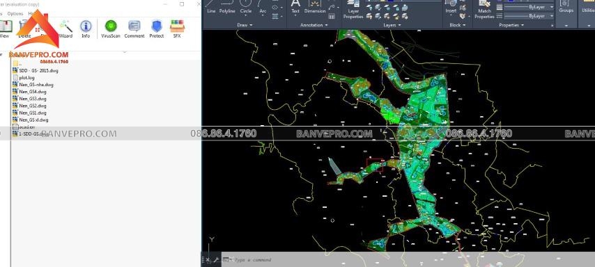This screenshot has height=267, width=595.
Task: Select the Circle drawing tool
Action: [x=246, y=7]
